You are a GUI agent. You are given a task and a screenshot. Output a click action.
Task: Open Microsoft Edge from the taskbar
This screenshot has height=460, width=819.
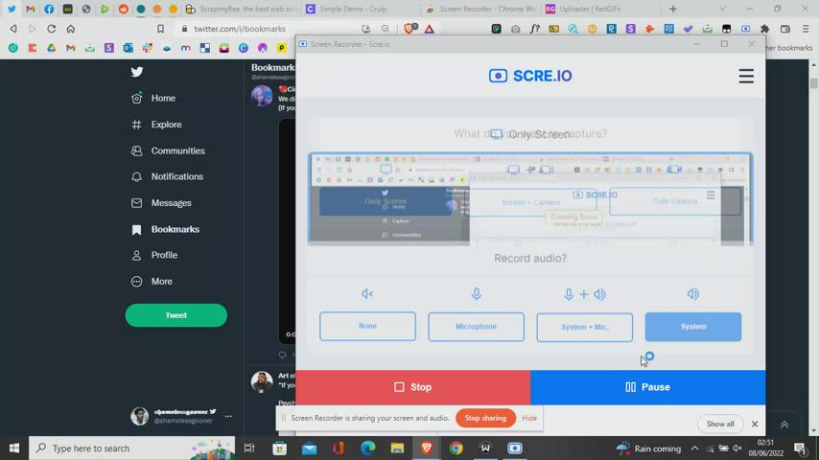367,448
